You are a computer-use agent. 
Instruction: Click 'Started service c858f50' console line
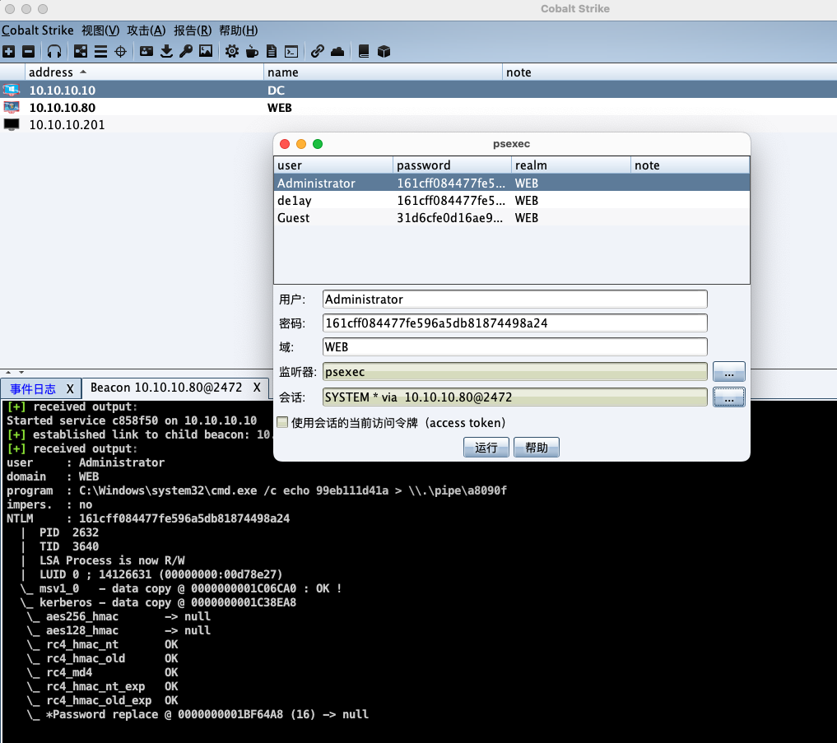(x=132, y=420)
